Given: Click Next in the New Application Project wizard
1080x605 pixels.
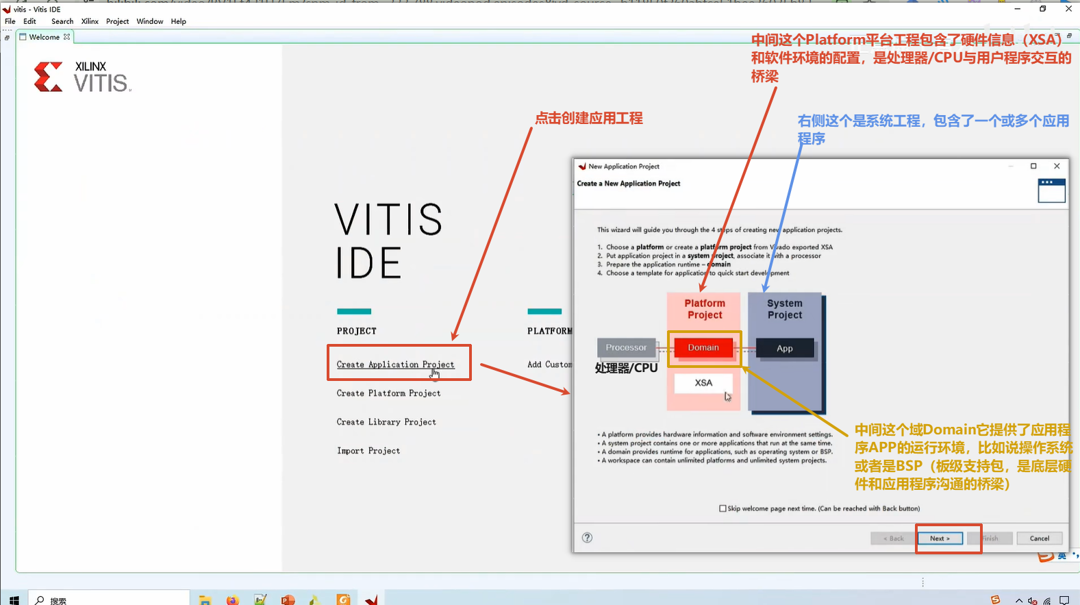Looking at the screenshot, I should pyautogui.click(x=940, y=539).
